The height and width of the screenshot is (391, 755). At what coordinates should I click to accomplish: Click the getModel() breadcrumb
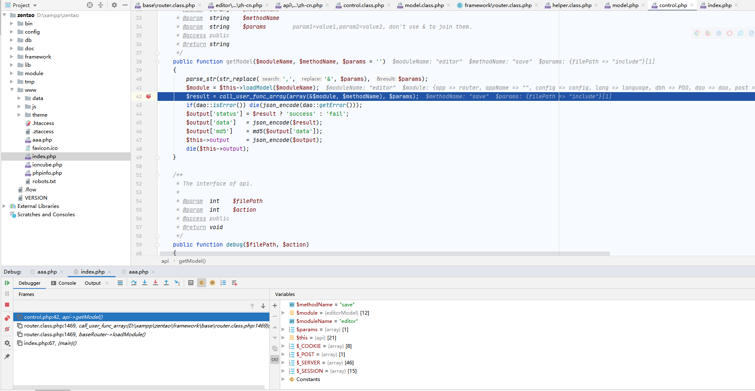pos(192,261)
